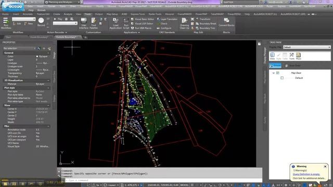Collapse the General properties section
The height and width of the screenshot is (187, 333).
48,53
